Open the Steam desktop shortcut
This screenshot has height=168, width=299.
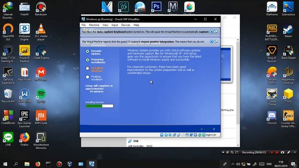pos(288,30)
